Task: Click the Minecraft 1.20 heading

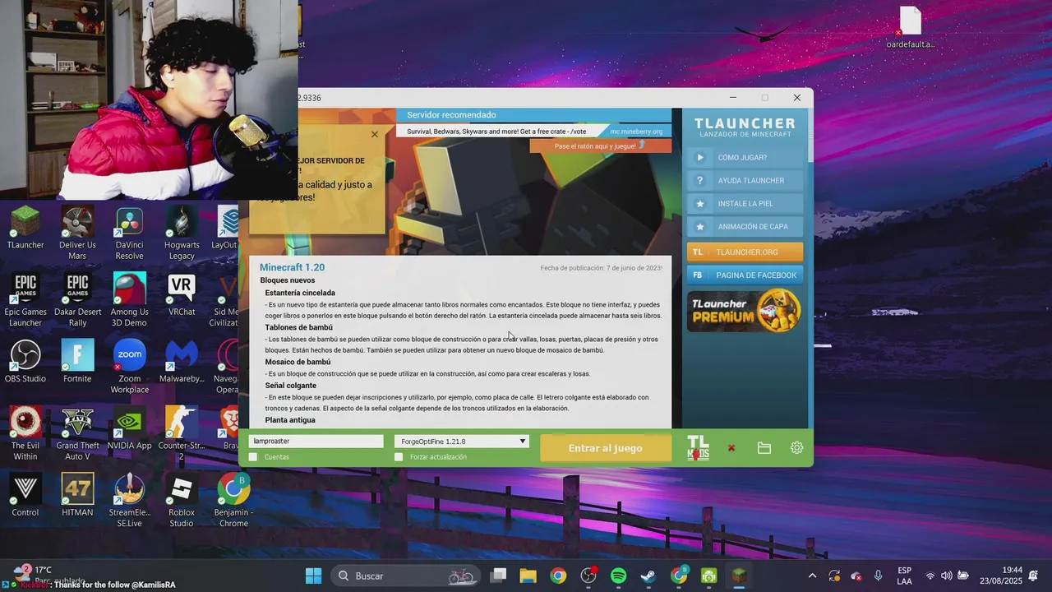Action: coord(292,268)
